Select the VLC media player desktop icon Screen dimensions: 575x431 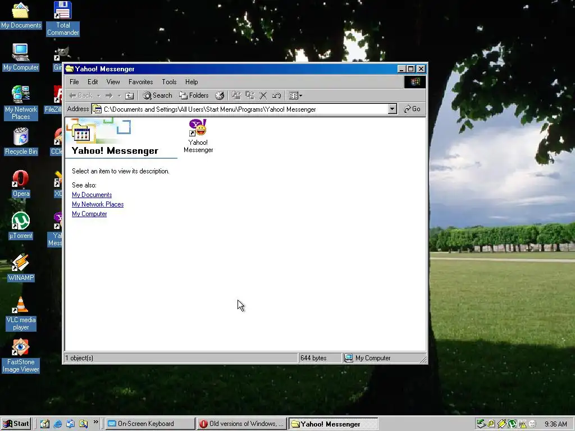tap(21, 313)
